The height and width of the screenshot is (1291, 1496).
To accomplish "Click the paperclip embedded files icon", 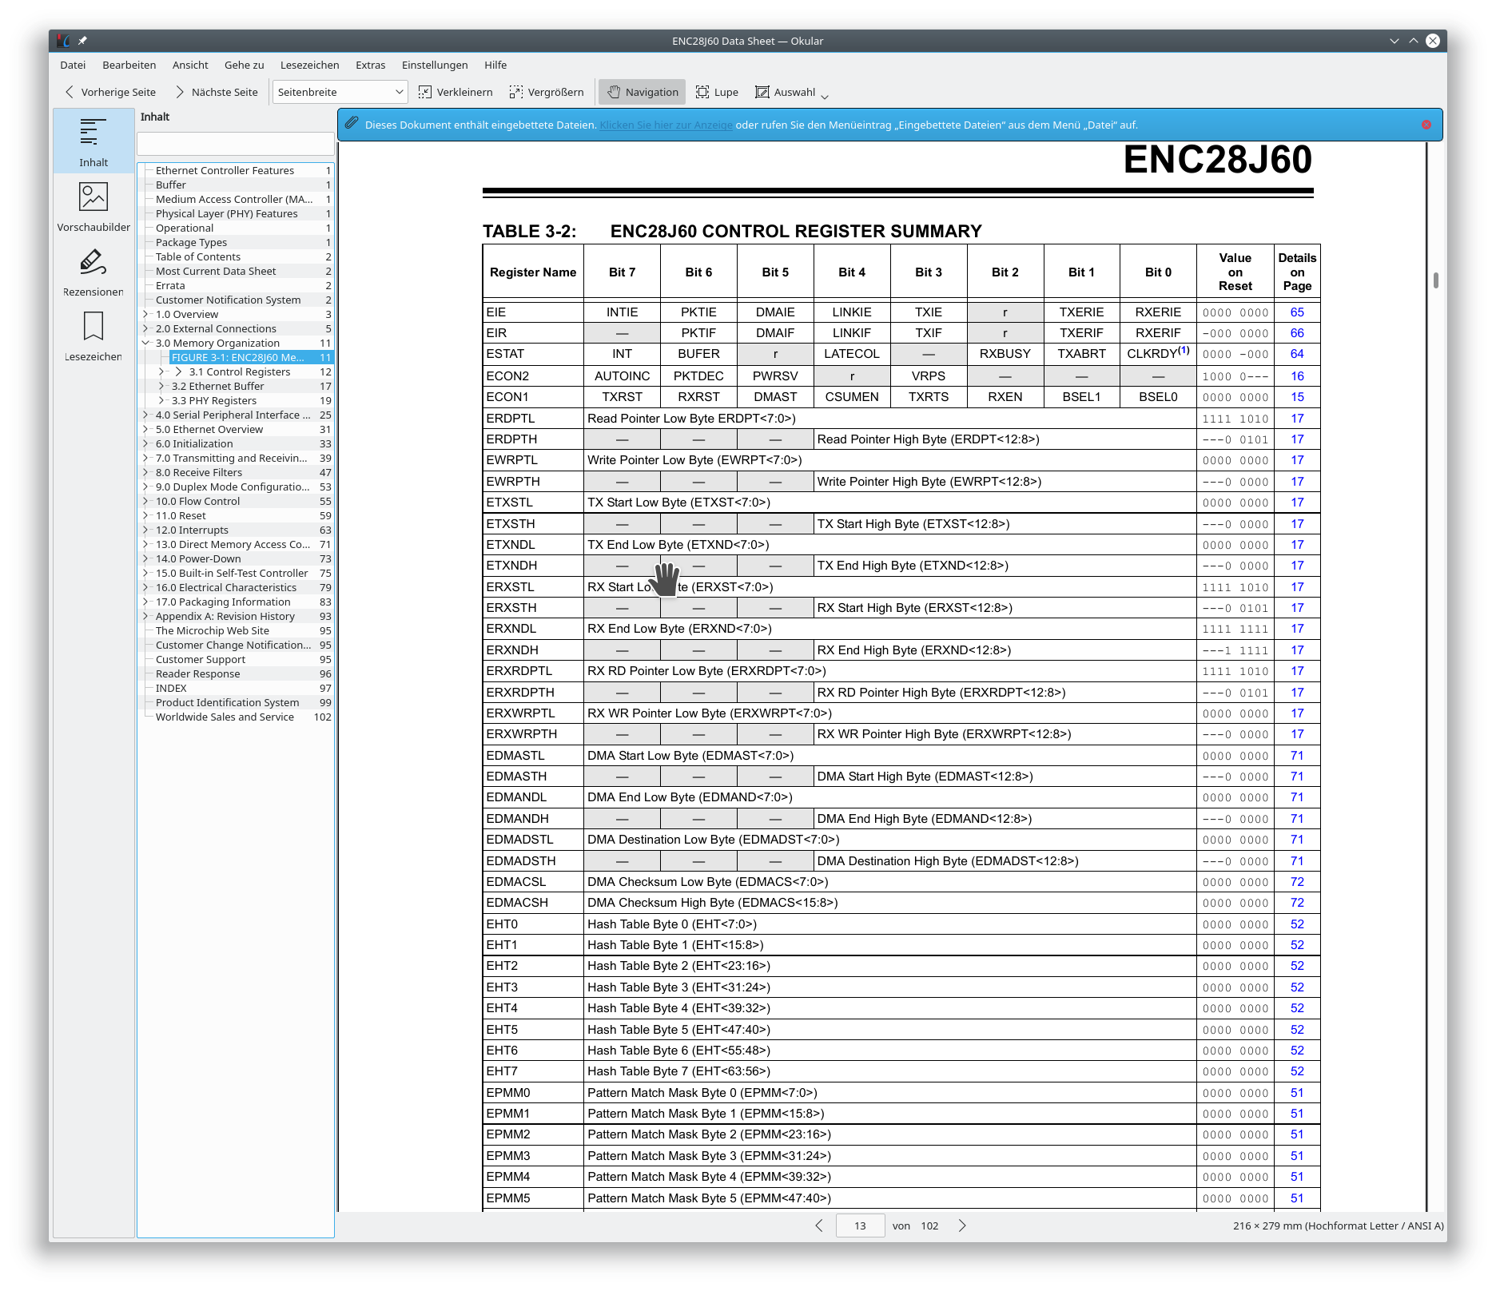I will click(352, 124).
